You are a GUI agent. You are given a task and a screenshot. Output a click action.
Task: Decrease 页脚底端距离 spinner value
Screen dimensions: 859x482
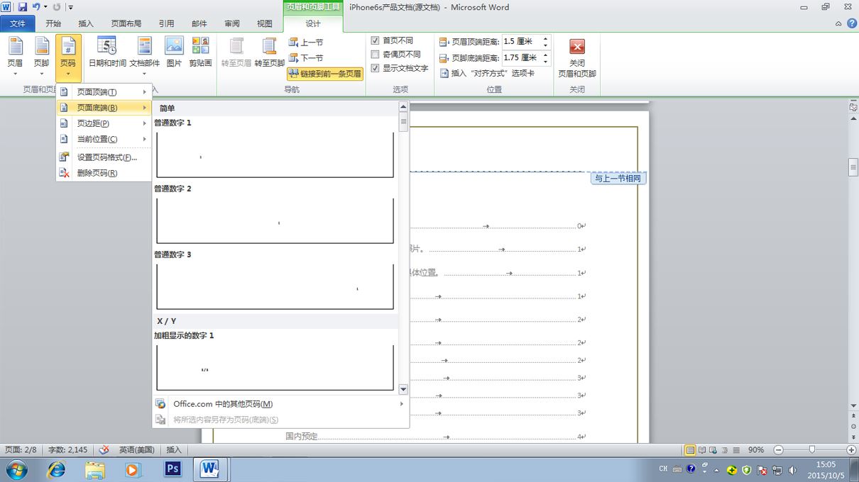[x=545, y=62]
